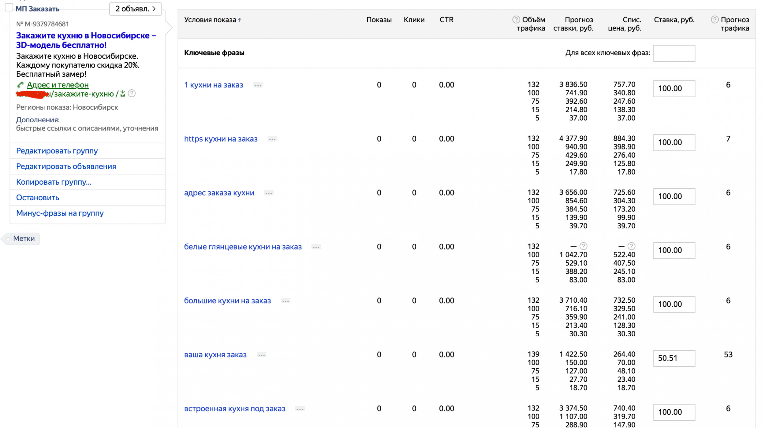Click question mark after ad display URL
Viewport: 765px width, 428px height.
click(x=132, y=94)
